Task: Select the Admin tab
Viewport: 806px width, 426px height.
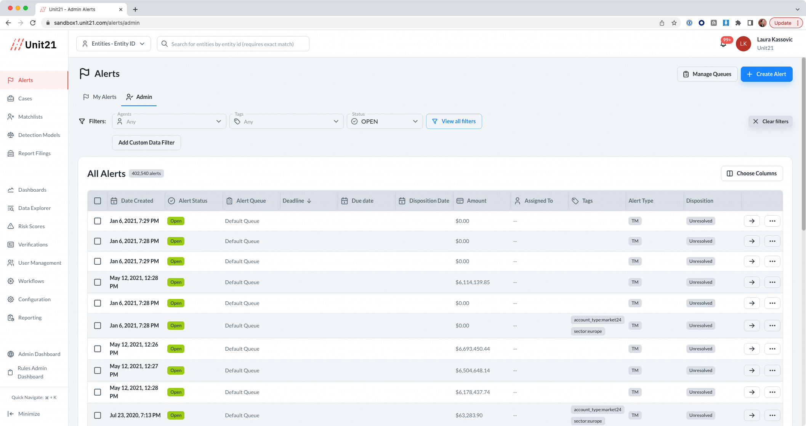Action: [139, 97]
